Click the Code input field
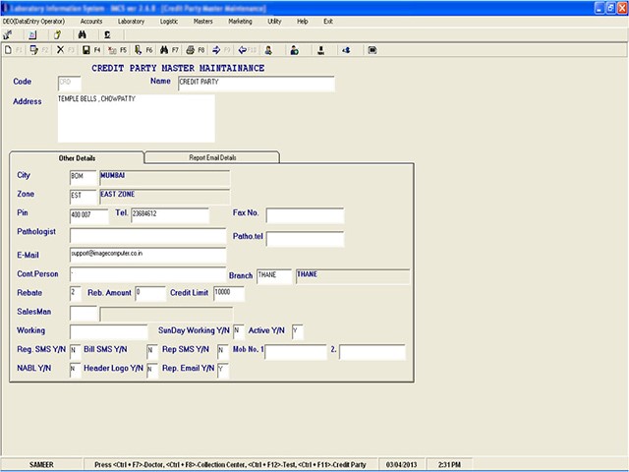629x472 pixels. [70, 84]
